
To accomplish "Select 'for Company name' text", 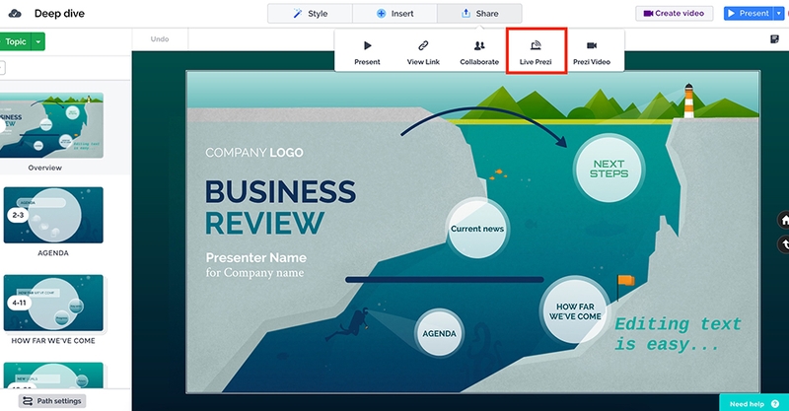I will point(254,273).
